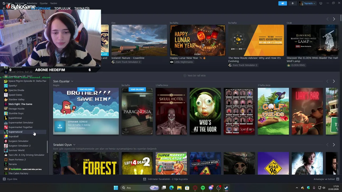Open Microsoft Edge from taskbar
The image size is (342, 192).
172,188
